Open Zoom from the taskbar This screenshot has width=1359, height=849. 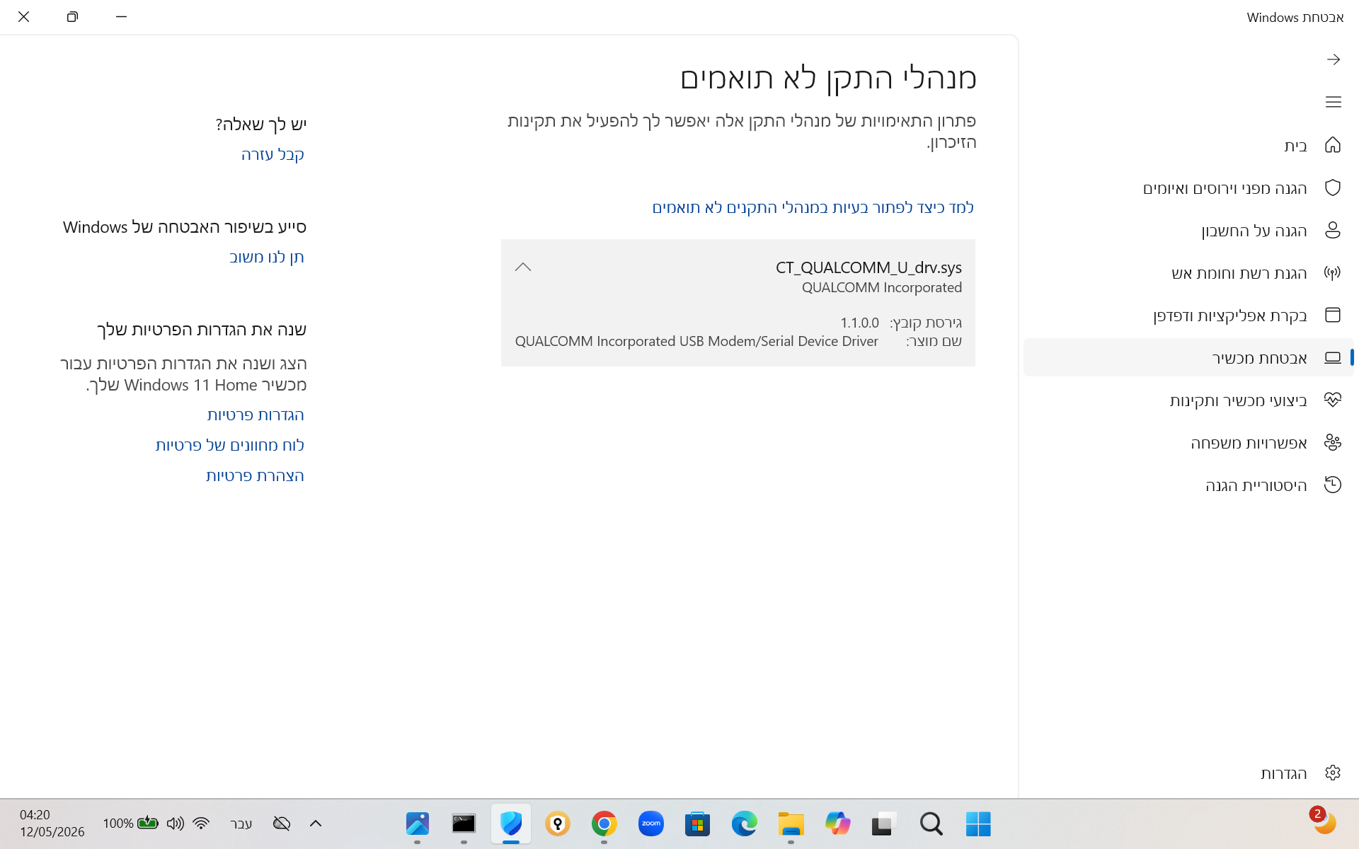pos(650,824)
